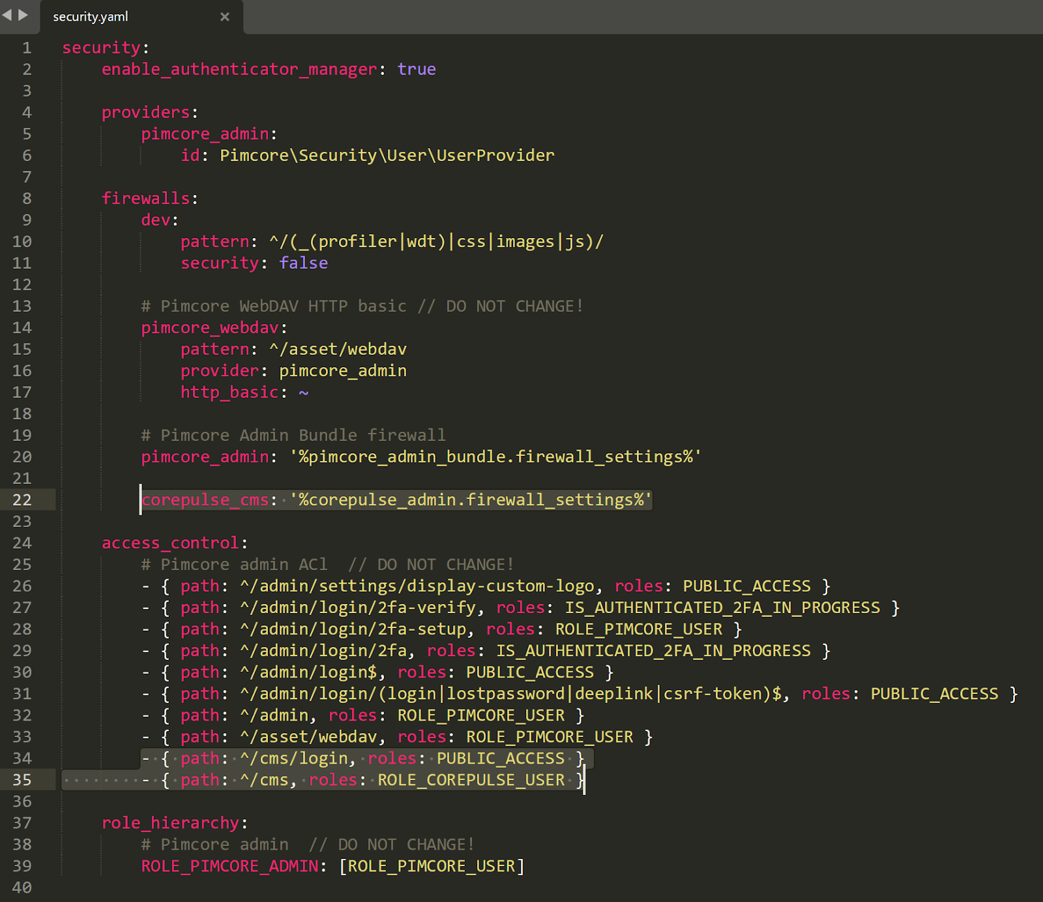The image size is (1043, 902).
Task: Click ROLE_COREPULSE_USER on line 35
Action: tap(471, 779)
